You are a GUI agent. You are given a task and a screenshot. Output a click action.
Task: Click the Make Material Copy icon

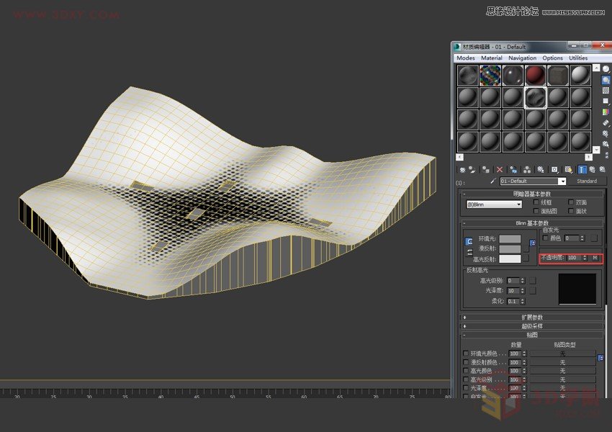[x=513, y=169]
